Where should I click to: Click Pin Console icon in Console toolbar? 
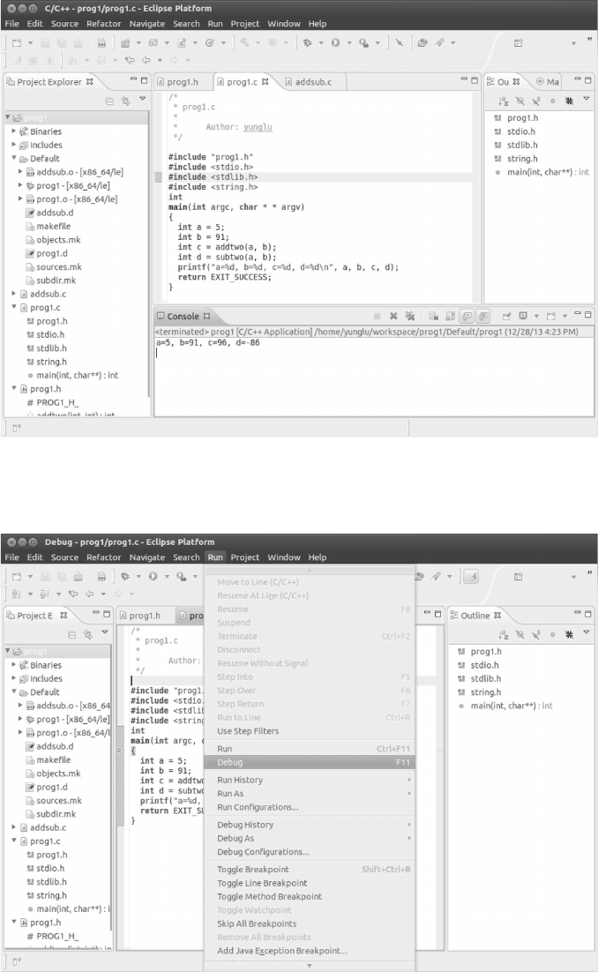(x=507, y=316)
